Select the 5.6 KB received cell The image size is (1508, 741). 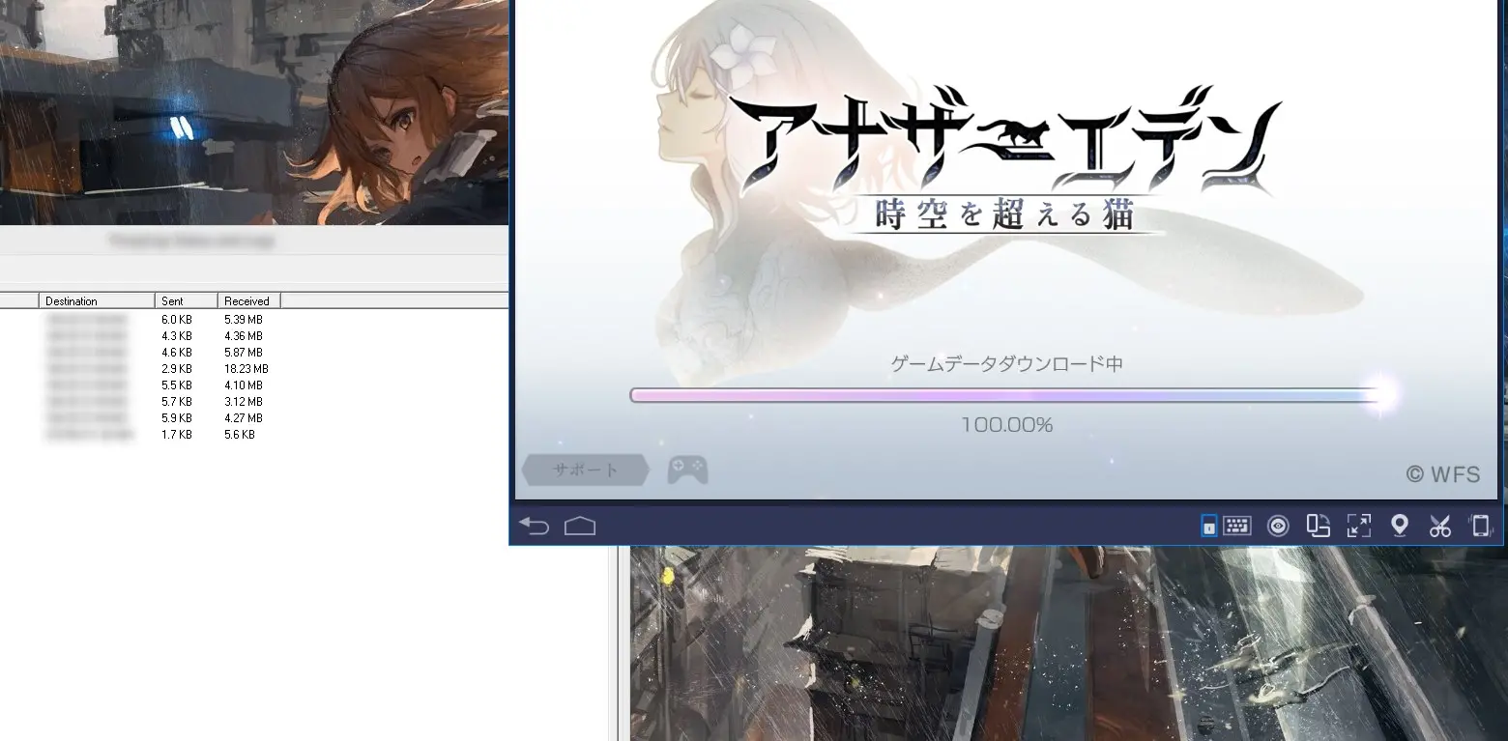240,435
